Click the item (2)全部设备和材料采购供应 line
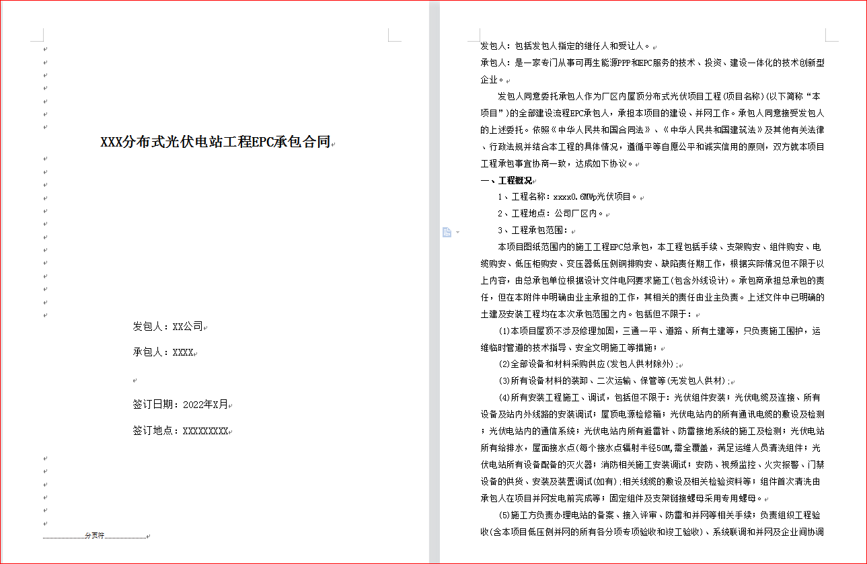867x564 pixels. click(585, 364)
